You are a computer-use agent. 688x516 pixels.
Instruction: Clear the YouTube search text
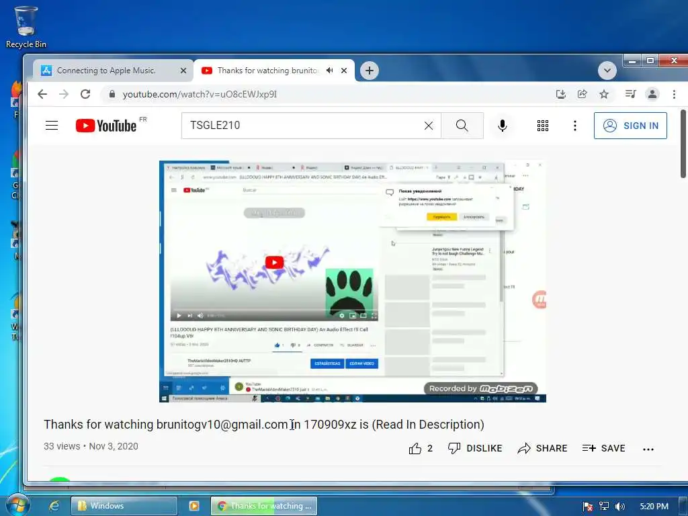pos(429,126)
